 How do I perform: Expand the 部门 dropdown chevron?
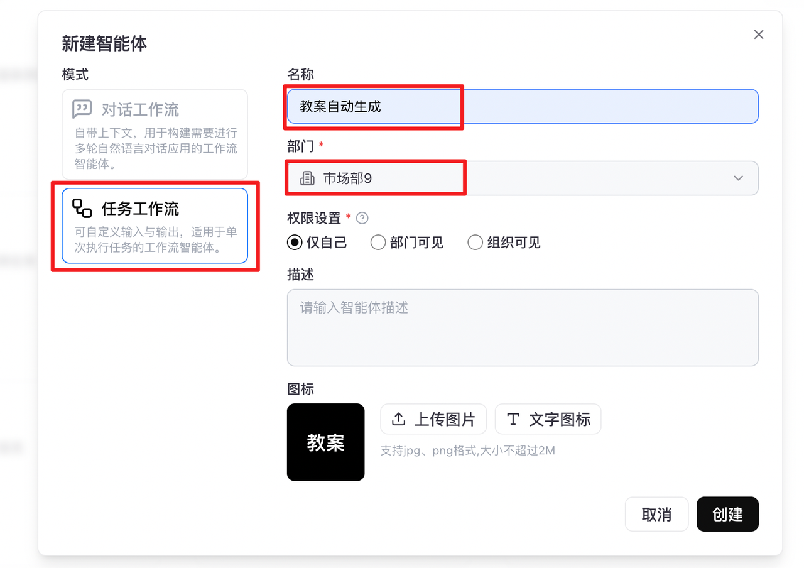tap(738, 178)
